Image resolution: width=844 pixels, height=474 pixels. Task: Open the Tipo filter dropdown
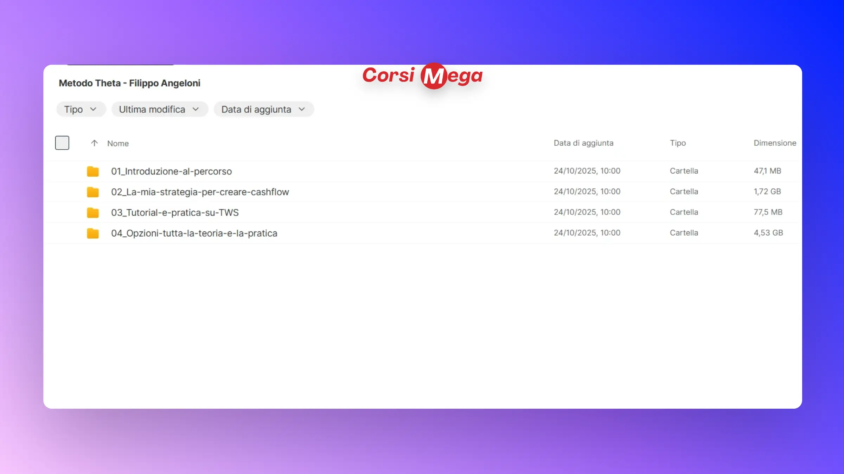pos(81,110)
